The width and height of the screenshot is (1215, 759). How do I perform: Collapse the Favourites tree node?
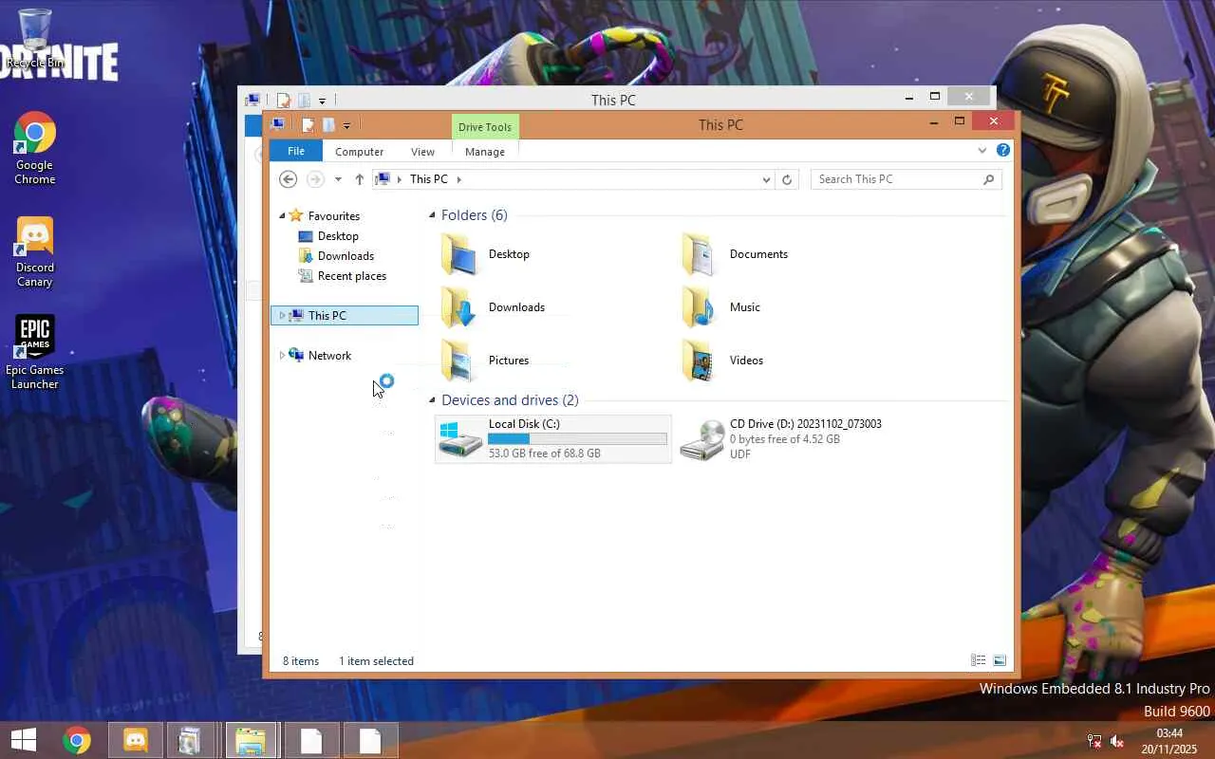pyautogui.click(x=282, y=215)
